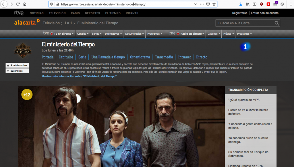Open the rne Programas dropdown
The height and width of the screenshot is (167, 294).
coord(244,34)
